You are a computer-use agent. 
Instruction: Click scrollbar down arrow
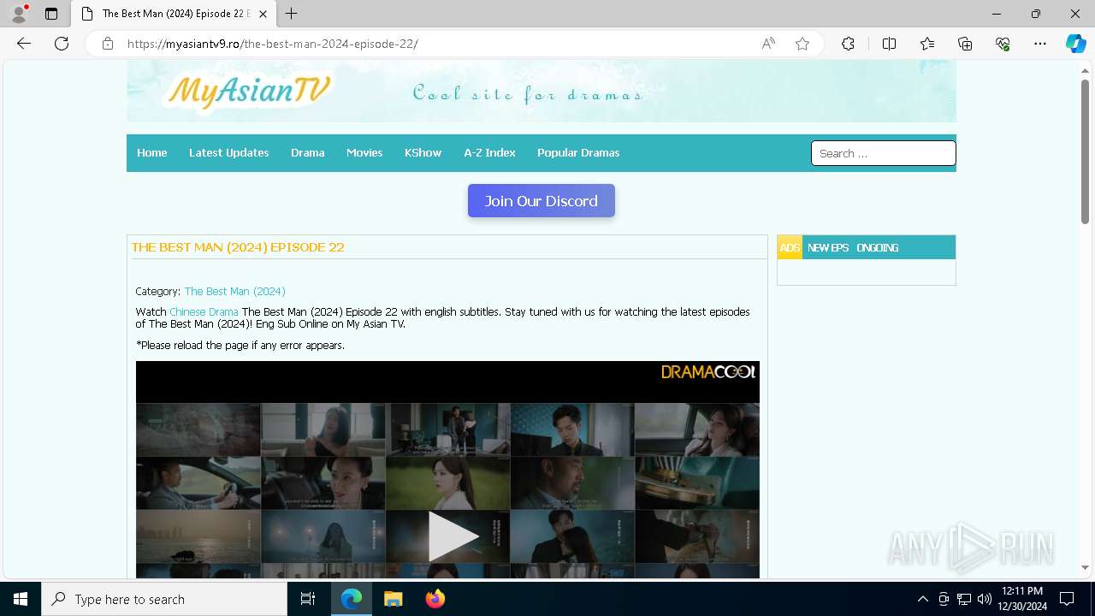click(x=1085, y=567)
